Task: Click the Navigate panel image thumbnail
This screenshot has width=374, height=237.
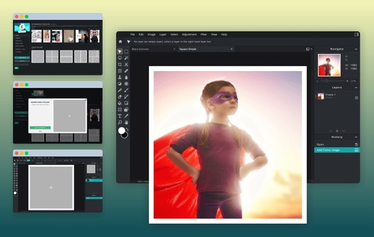Action: pos(329,65)
